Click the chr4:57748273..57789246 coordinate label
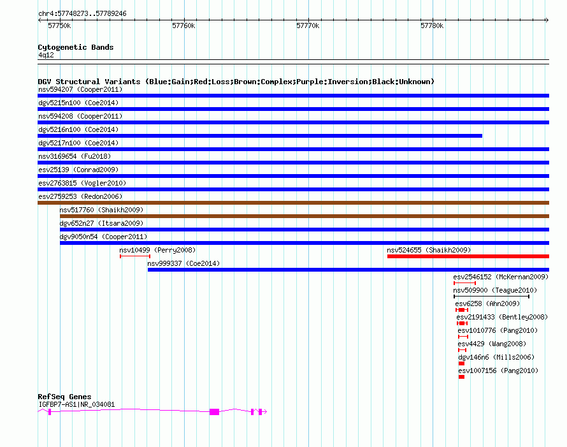This screenshot has width=567, height=447. click(82, 13)
